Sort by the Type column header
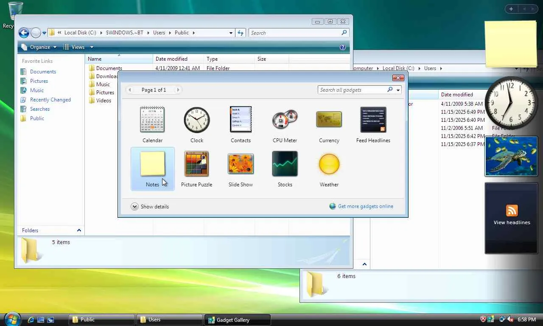 click(x=229, y=59)
